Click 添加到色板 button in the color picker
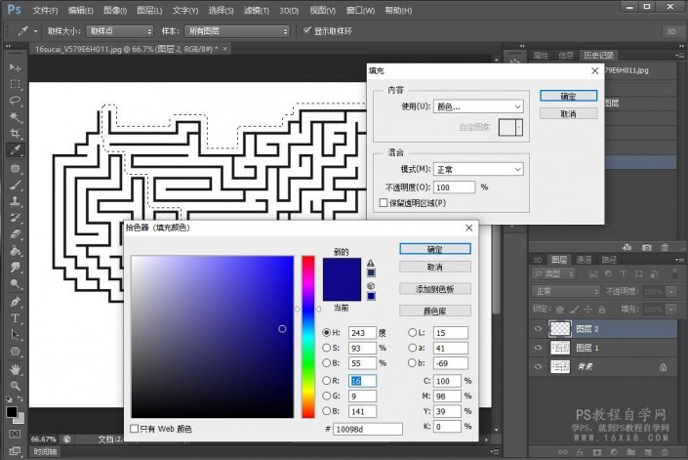Viewport: 688px width, 460px height. tap(434, 289)
